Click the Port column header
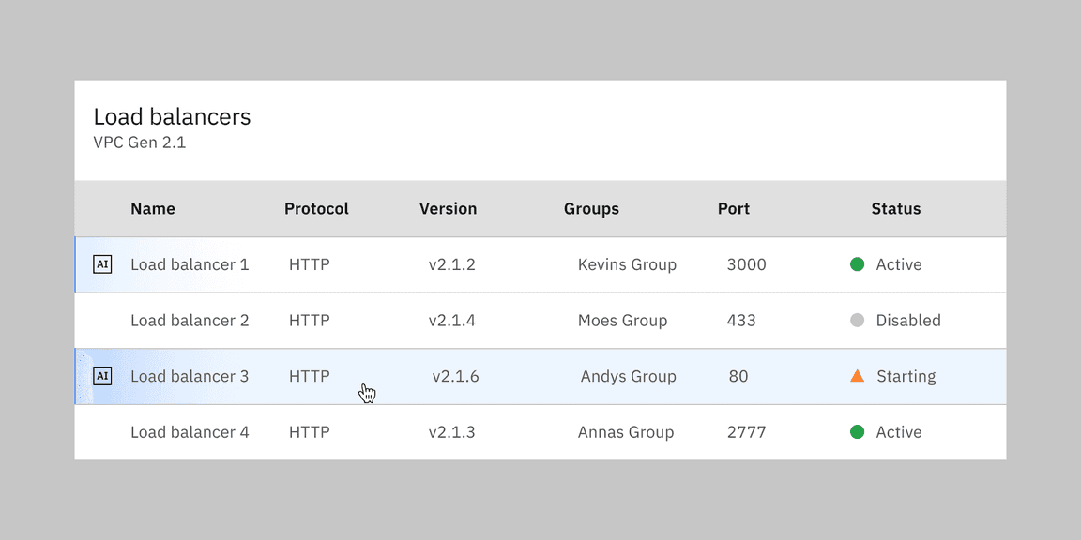 [x=734, y=209]
